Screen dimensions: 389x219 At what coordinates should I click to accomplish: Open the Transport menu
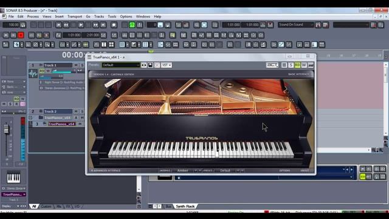pos(75,16)
